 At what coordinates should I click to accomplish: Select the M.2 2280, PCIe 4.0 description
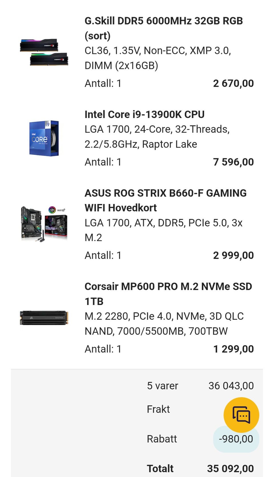[164, 324]
